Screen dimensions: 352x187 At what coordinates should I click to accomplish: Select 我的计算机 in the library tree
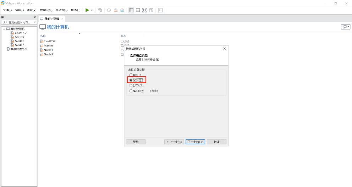(17, 29)
